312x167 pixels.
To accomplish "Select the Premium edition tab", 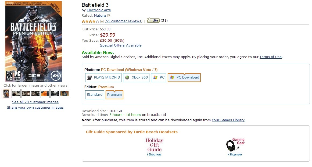I will coord(114,95).
